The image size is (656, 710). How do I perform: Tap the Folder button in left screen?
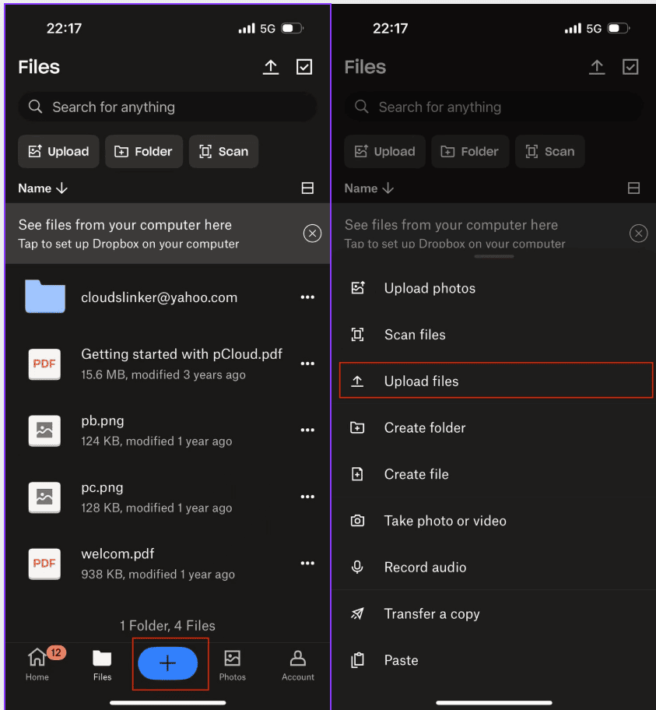coord(144,151)
